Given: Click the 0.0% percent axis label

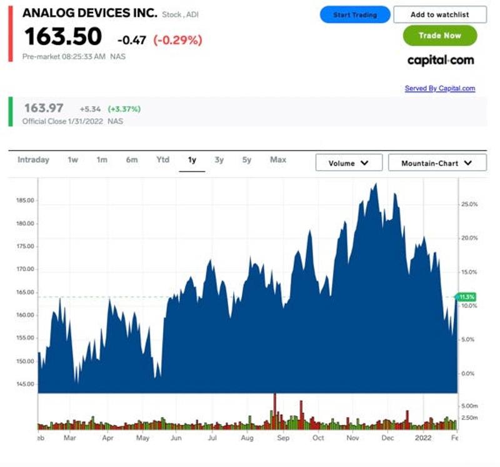Looking at the screenshot, I should (x=467, y=373).
